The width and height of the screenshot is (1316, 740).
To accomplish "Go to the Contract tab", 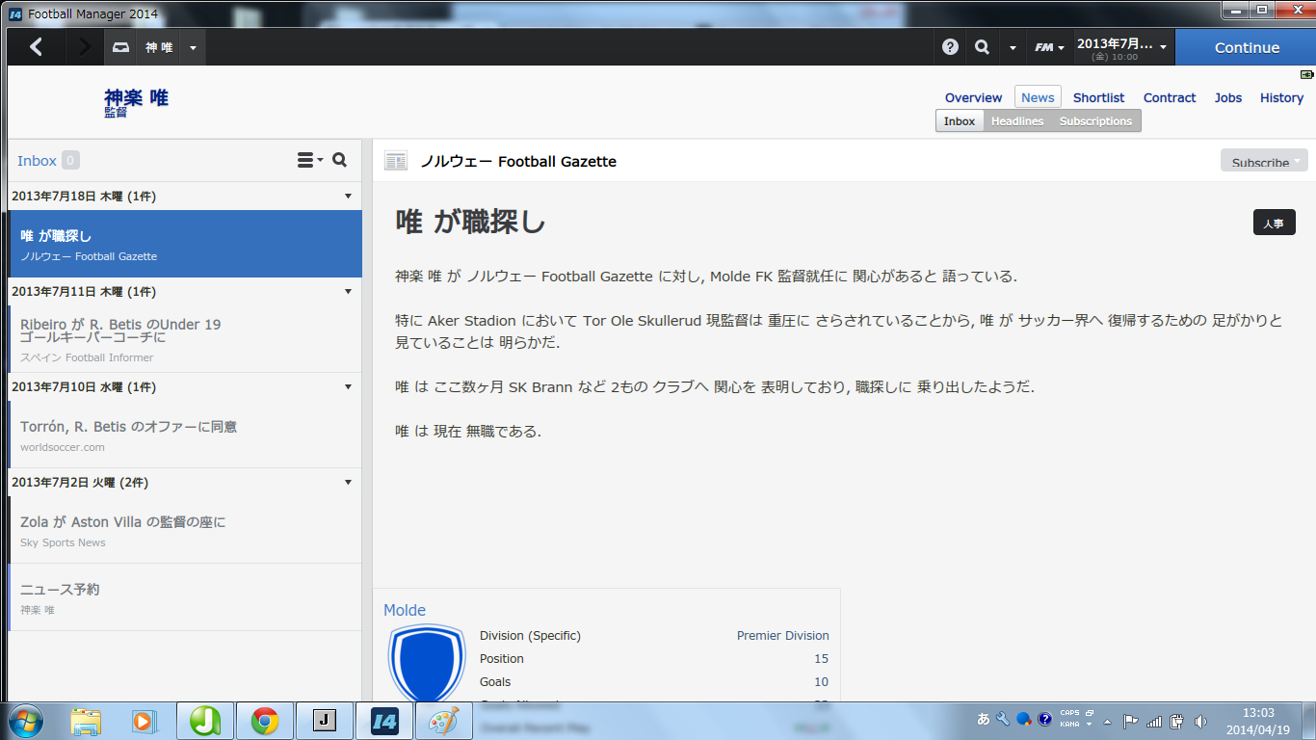I will 1170,97.
